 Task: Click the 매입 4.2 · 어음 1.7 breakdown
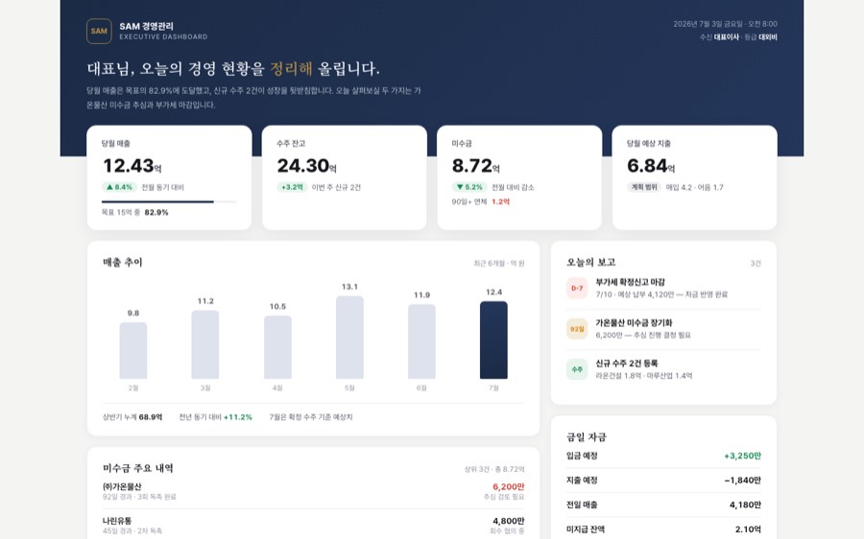pos(694,188)
